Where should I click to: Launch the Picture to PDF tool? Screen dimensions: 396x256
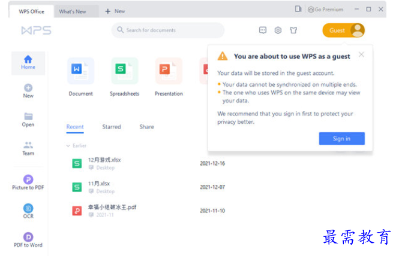click(28, 182)
